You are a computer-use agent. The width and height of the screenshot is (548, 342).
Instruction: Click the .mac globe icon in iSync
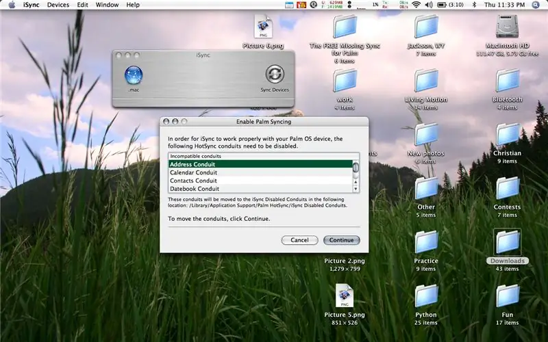click(134, 75)
